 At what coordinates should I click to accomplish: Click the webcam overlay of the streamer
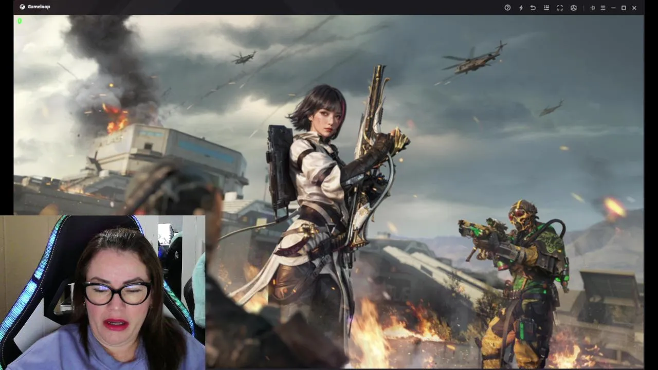pyautogui.click(x=103, y=292)
